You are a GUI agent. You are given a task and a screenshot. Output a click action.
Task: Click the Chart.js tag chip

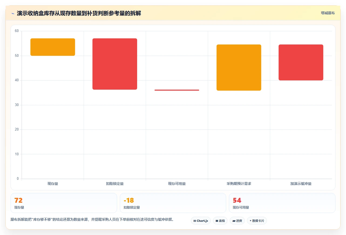[201, 221]
